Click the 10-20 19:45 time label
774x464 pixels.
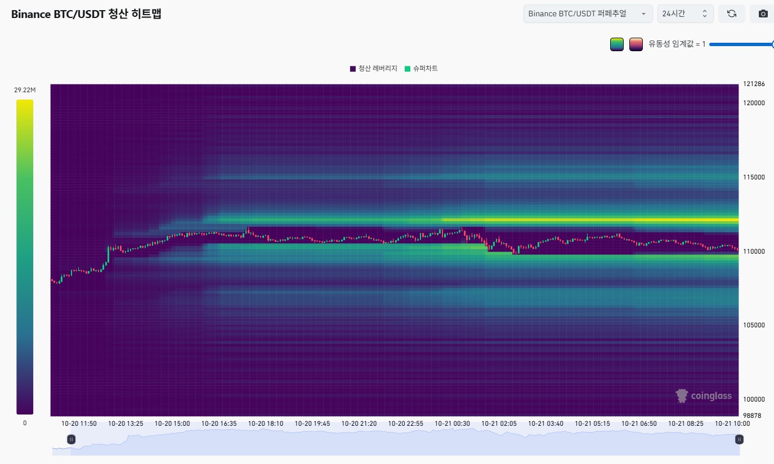[x=312, y=424]
